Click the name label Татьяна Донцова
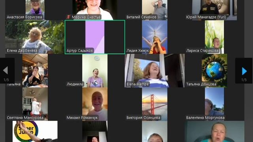The height and width of the screenshot is (142, 253). pos(201,84)
